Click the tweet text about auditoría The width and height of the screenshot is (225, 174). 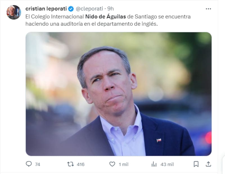point(108,20)
